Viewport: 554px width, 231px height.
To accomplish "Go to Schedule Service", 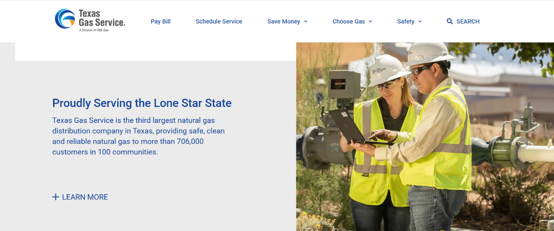I will point(219,22).
